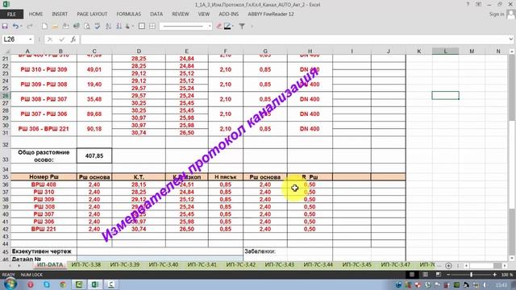Click the 100 % zoom level
This screenshot has height=290, width=516.
(x=507, y=275)
